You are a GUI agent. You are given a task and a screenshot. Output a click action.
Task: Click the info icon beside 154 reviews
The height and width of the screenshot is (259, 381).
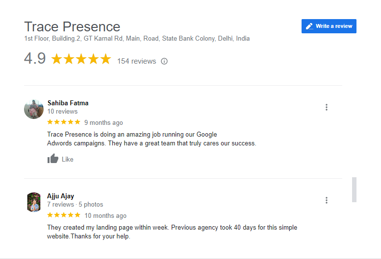[x=164, y=61]
